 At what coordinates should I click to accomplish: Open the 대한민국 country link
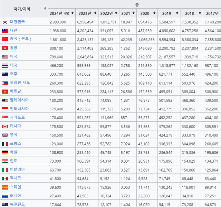[17, 22]
